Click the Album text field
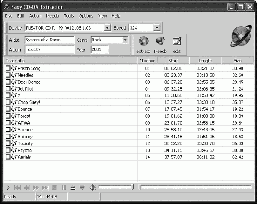 (49, 49)
